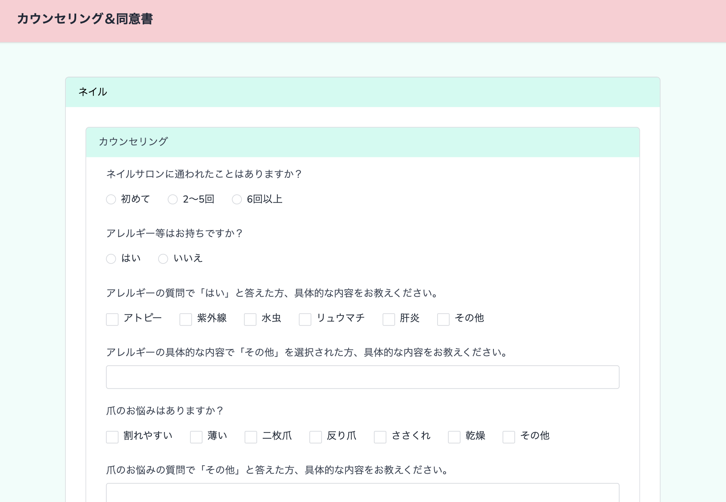Enable the 乾燥 nail concern checkbox
Screen dimensions: 726x502
[454, 437]
